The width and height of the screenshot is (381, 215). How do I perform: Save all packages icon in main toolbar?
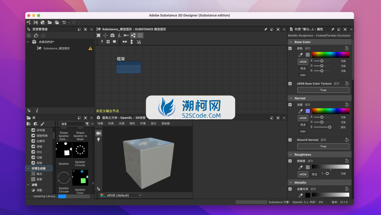[57, 22]
